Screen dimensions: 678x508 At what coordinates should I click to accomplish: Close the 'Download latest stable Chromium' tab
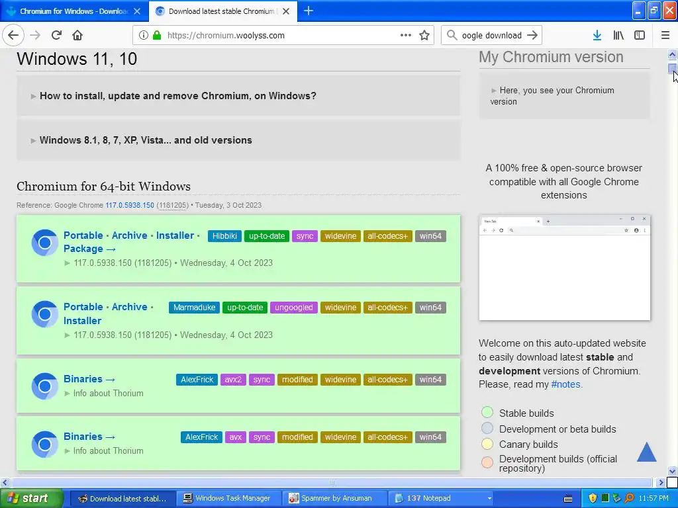286,11
